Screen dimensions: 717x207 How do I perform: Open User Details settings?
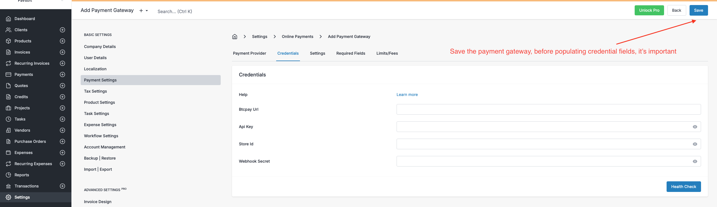click(x=95, y=58)
